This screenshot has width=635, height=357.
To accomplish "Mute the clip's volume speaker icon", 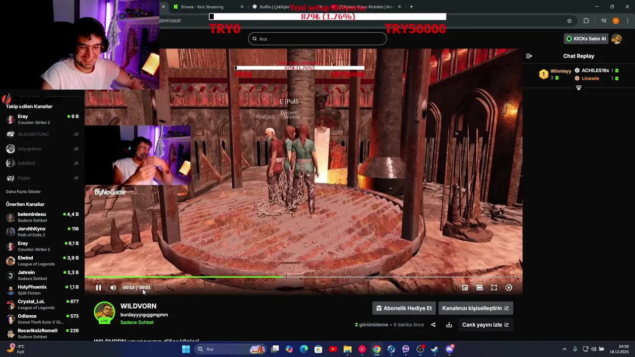I will click(x=113, y=288).
